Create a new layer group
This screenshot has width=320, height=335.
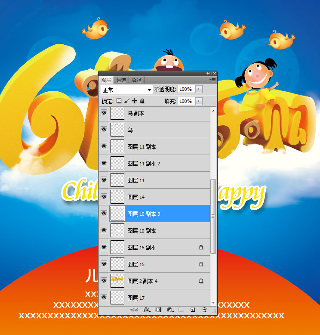point(181,309)
